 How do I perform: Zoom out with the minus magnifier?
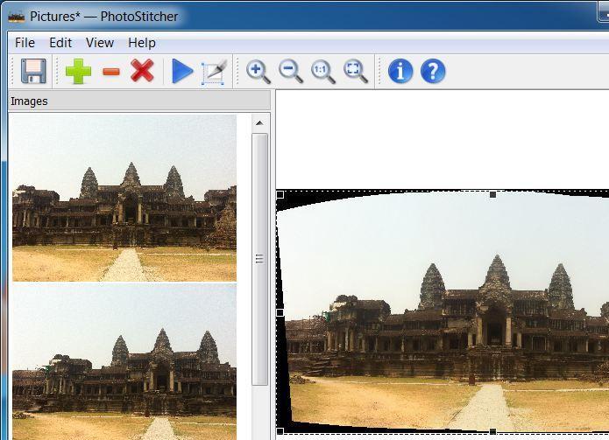[x=291, y=72]
